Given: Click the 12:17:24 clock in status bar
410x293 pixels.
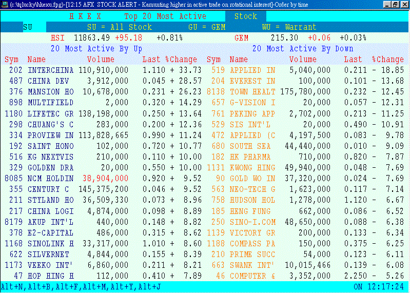Looking at the screenshot, I should [x=386, y=287].
